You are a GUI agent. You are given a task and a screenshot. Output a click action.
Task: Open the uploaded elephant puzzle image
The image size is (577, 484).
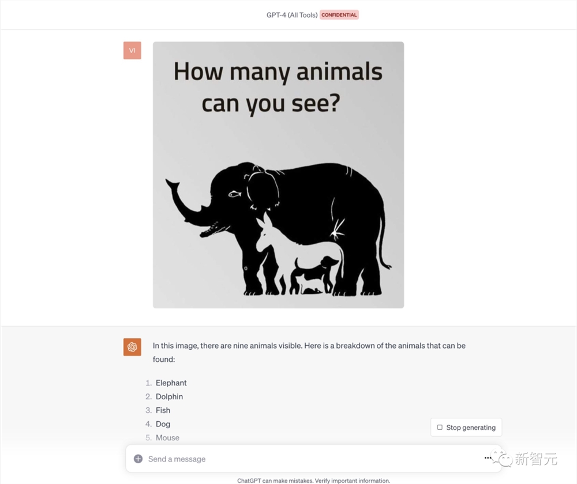(x=278, y=175)
